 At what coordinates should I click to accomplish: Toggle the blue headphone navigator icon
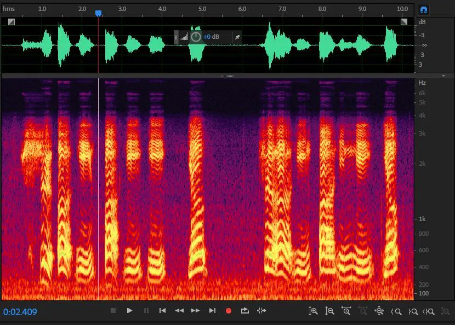424,10
